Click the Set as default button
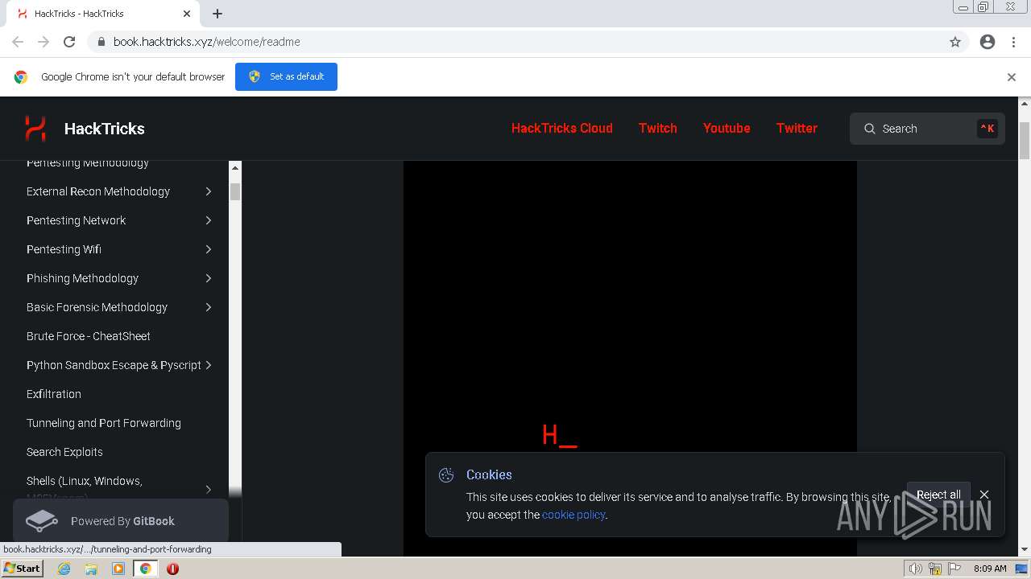1031x579 pixels. coord(286,76)
